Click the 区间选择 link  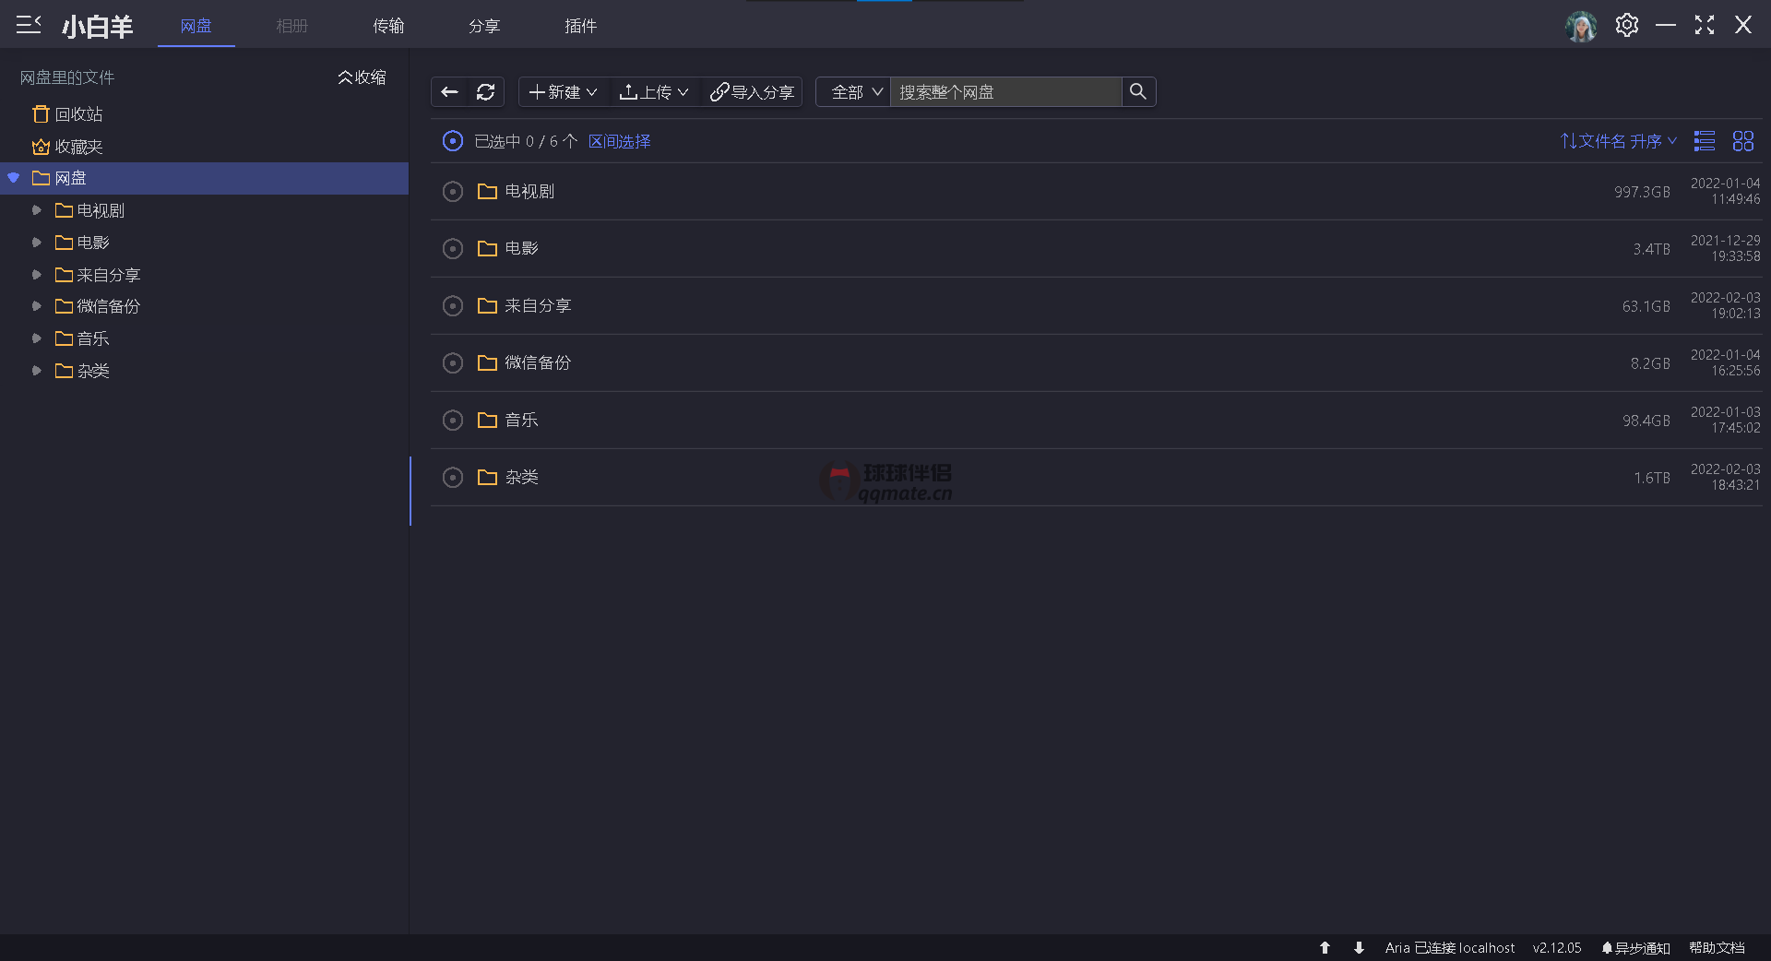[x=619, y=141]
